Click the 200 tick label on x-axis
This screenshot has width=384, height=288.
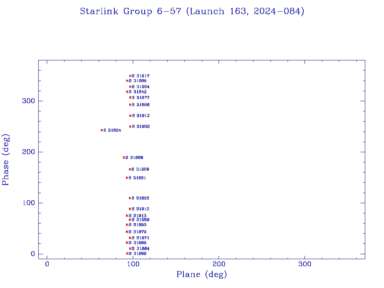coord(219,264)
